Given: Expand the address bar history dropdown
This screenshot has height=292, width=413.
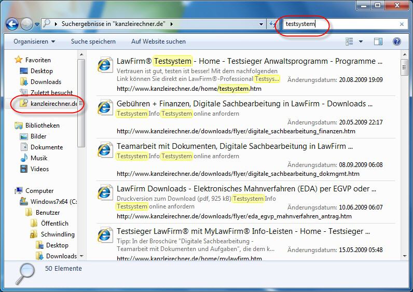Looking at the screenshot, I should pos(261,24).
